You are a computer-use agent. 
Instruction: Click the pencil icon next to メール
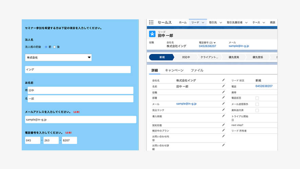coord(223,104)
